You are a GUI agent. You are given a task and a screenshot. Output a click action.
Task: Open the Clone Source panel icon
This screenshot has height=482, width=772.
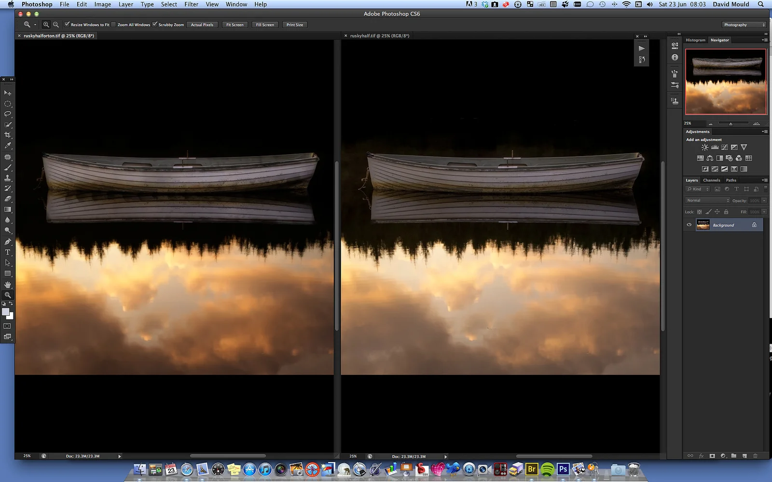click(675, 101)
